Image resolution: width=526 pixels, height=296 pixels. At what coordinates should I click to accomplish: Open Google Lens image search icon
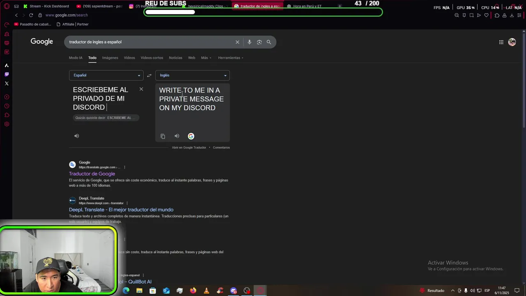[x=259, y=42]
